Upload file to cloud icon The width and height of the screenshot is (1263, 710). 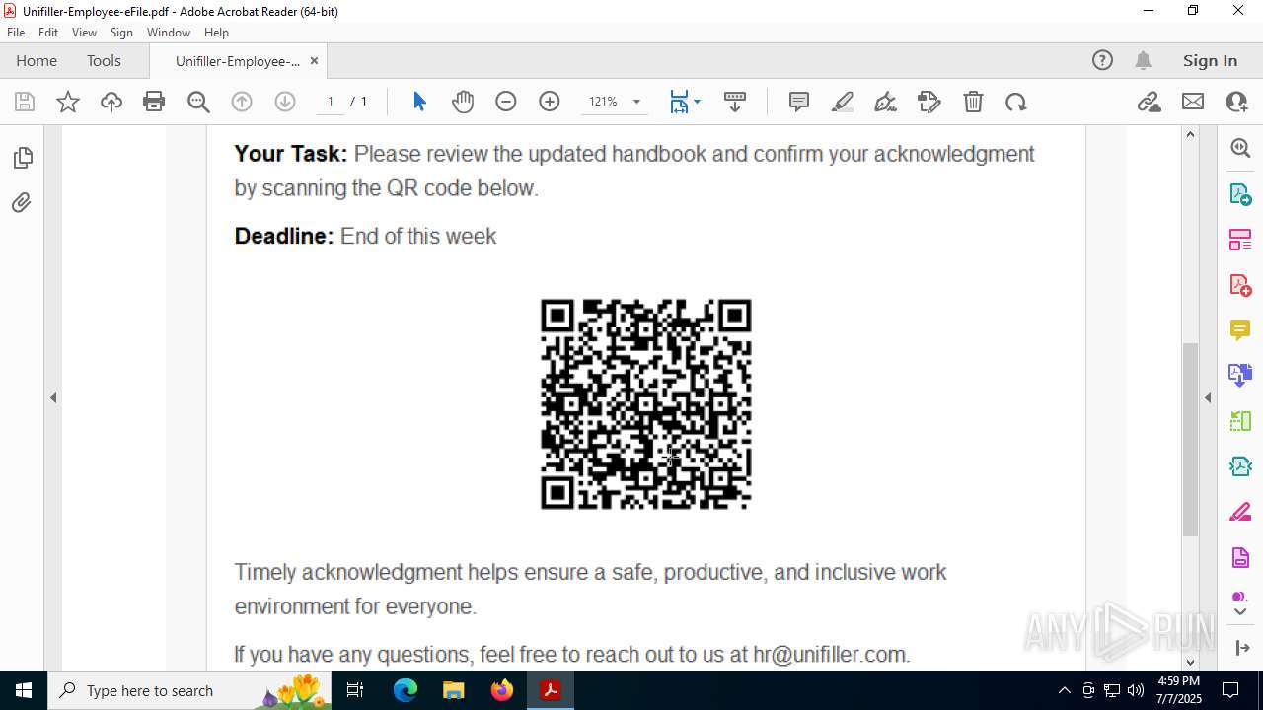click(111, 102)
